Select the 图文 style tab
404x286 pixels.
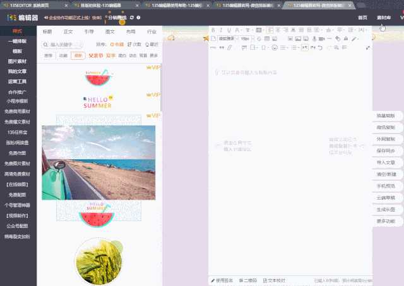tap(110, 31)
